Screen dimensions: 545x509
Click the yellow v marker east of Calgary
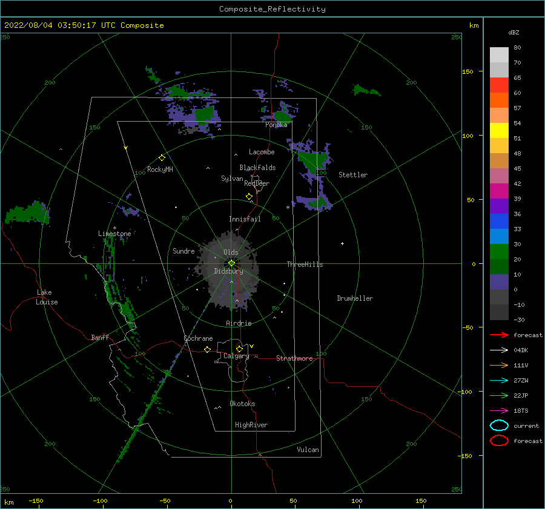click(251, 346)
